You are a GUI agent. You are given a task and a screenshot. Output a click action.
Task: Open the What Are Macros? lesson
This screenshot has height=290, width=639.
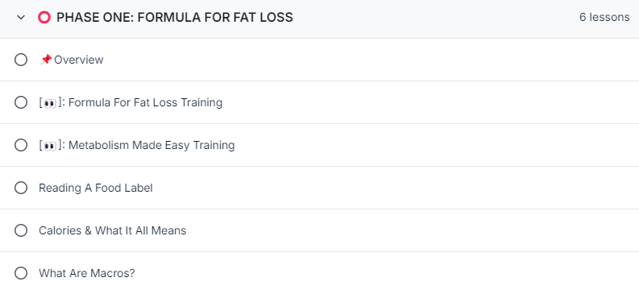87,273
